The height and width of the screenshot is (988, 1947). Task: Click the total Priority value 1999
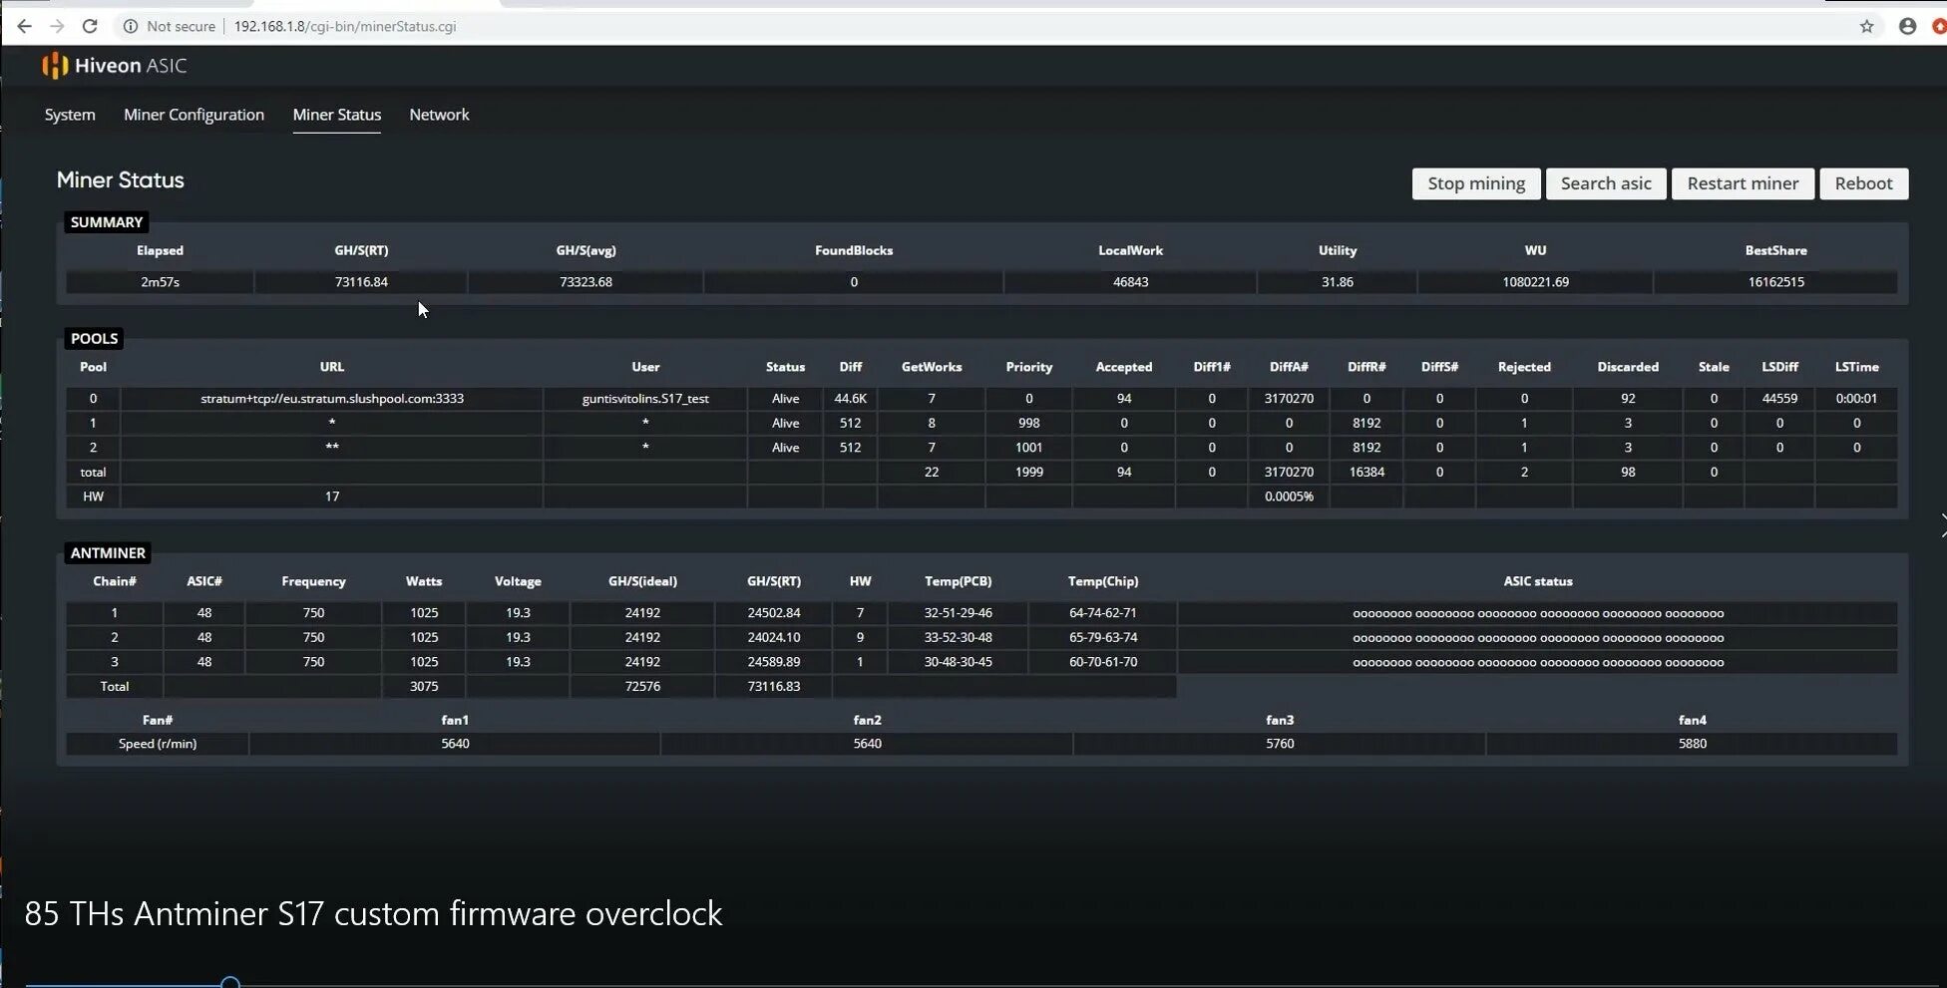click(1028, 472)
